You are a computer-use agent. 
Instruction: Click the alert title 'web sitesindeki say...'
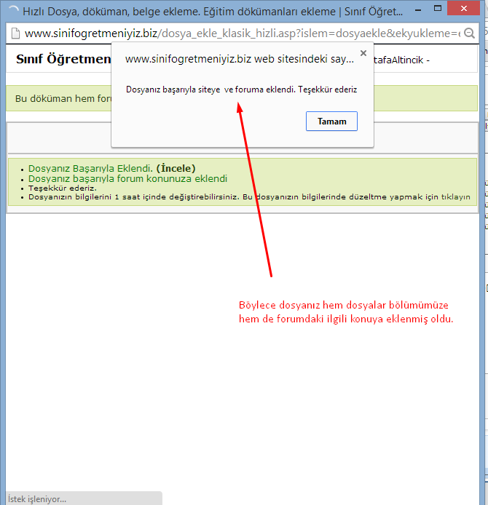[239, 59]
